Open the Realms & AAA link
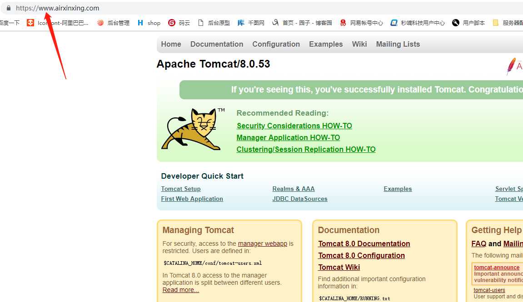This screenshot has height=302, width=523. [294, 189]
